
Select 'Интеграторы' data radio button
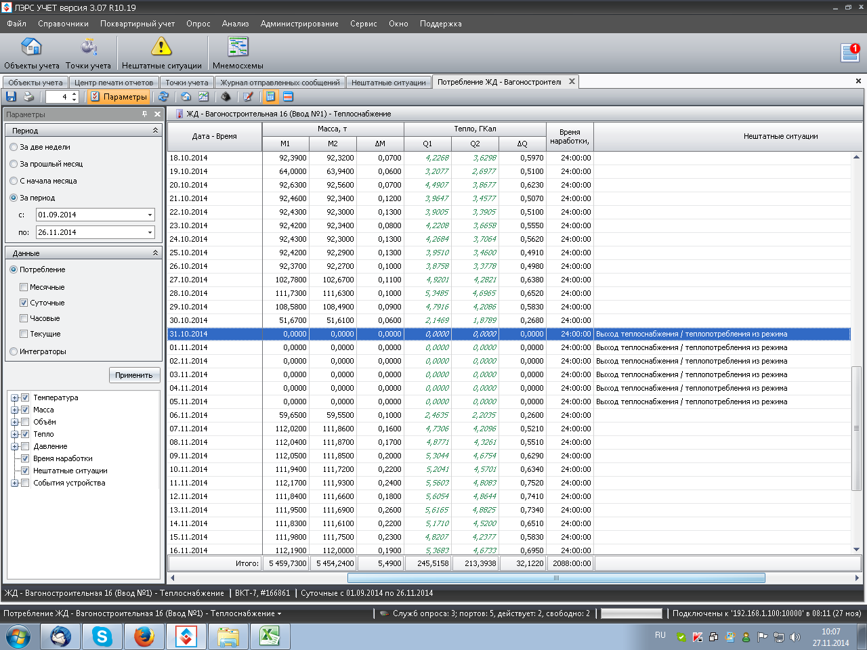pos(14,351)
